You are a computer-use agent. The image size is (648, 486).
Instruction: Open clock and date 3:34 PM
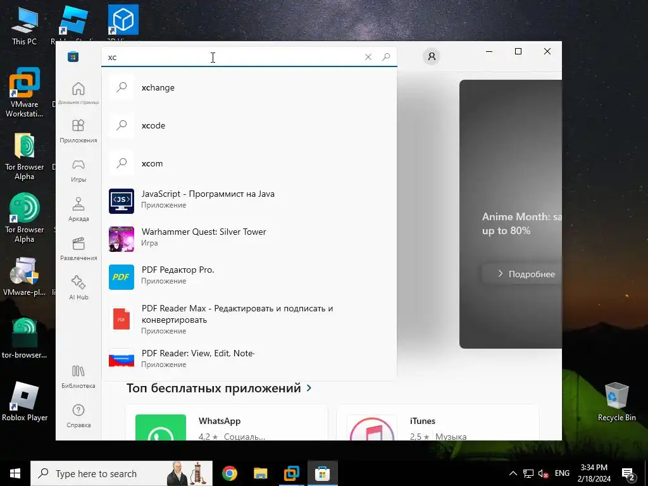point(594,473)
